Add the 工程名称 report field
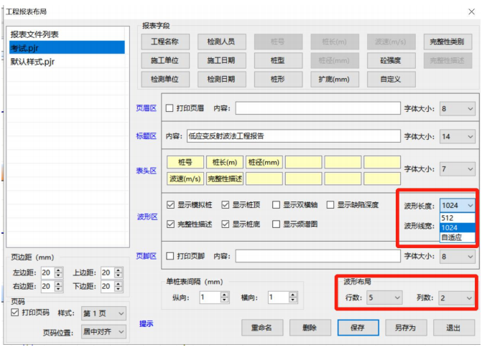Image resolution: width=482 pixels, height=347 pixels. tap(170, 42)
